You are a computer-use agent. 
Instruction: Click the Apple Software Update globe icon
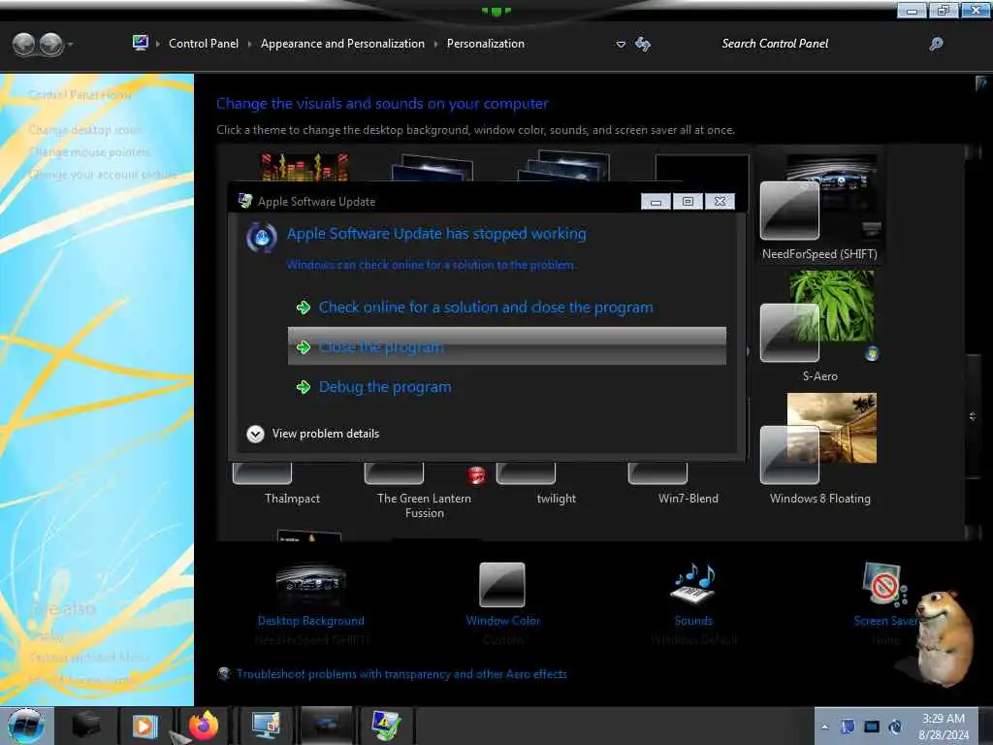coord(262,239)
